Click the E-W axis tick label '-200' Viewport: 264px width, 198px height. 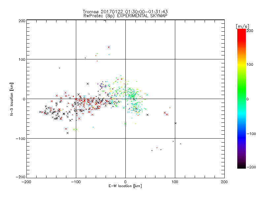coord(26,182)
